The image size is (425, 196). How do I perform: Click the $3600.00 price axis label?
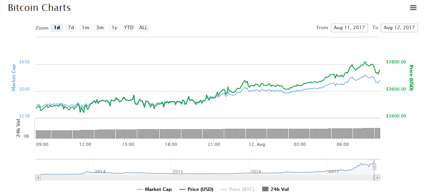[x=396, y=89]
